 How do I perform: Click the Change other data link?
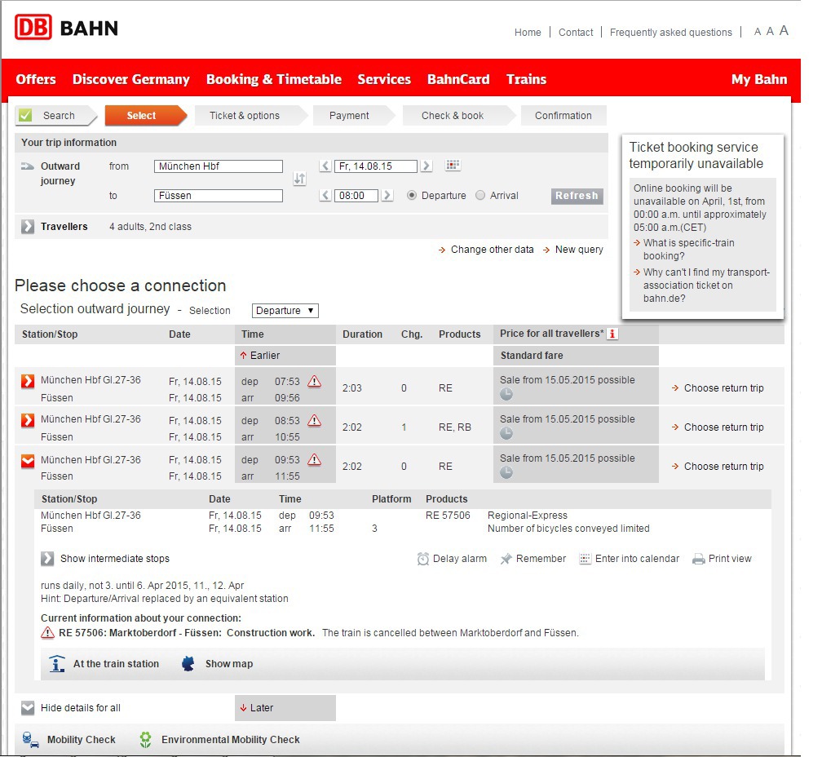coord(486,250)
